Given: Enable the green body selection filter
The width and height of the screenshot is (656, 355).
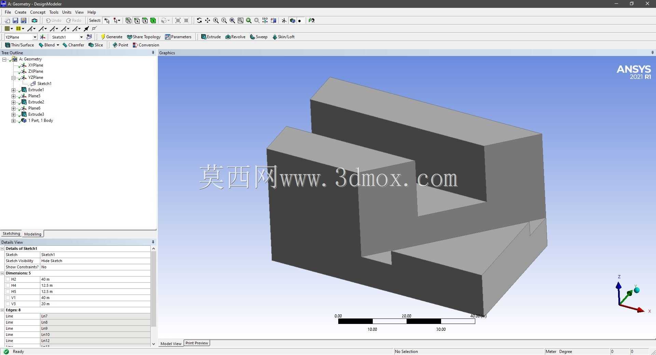Looking at the screenshot, I should 153,20.
